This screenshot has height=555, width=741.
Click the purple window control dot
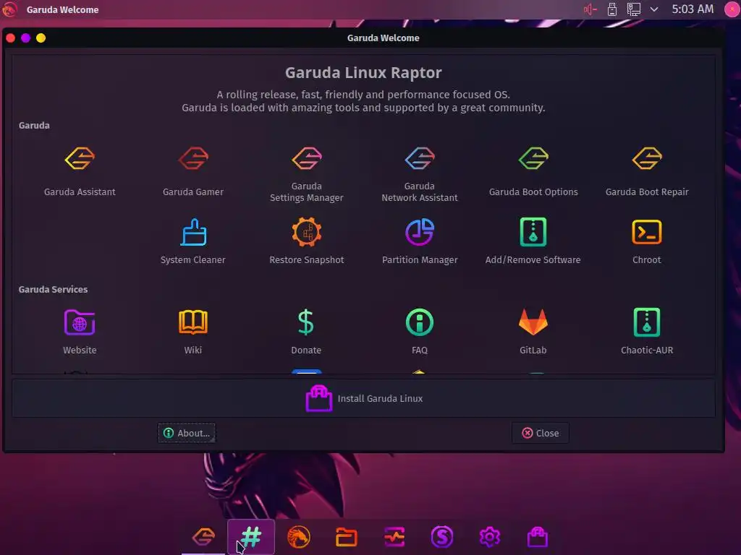tap(25, 38)
